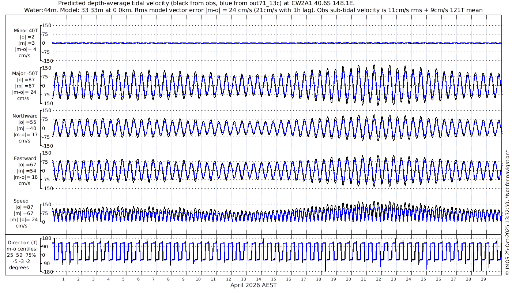Viewport: 512px width, 293px height.
Task: Click the -180 tick of the Direction axis
Action: (x=44, y=272)
